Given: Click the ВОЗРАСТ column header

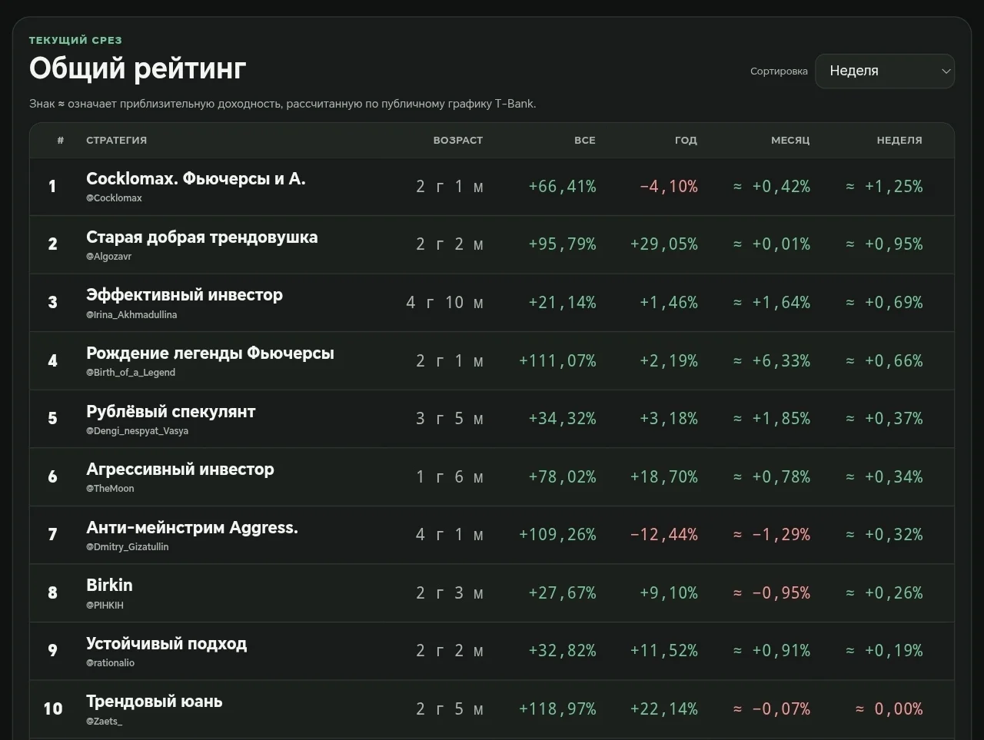Looking at the screenshot, I should (458, 140).
